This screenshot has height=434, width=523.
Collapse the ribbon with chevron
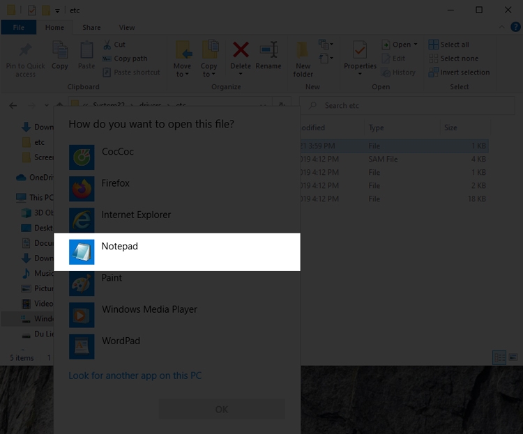(501, 27)
